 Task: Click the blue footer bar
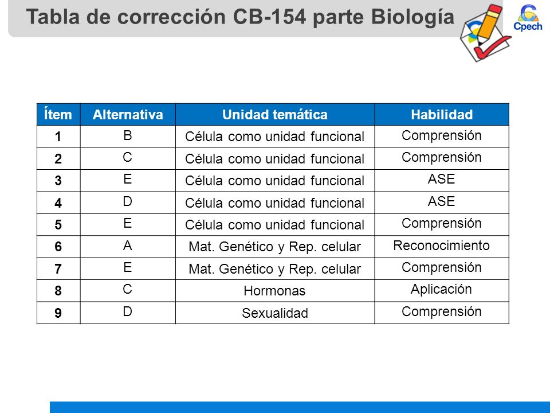(300, 407)
